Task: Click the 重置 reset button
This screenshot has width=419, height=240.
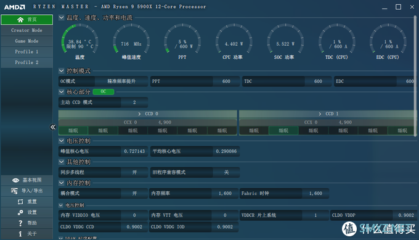Action: coord(26,202)
